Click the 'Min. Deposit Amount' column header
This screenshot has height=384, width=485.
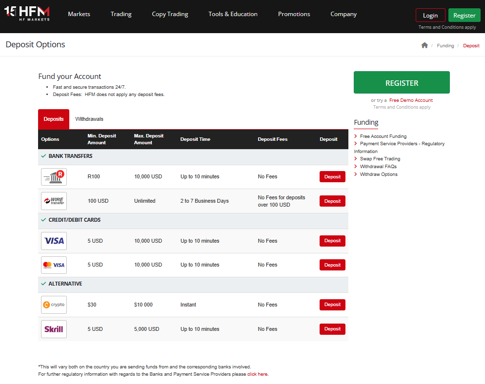point(101,139)
